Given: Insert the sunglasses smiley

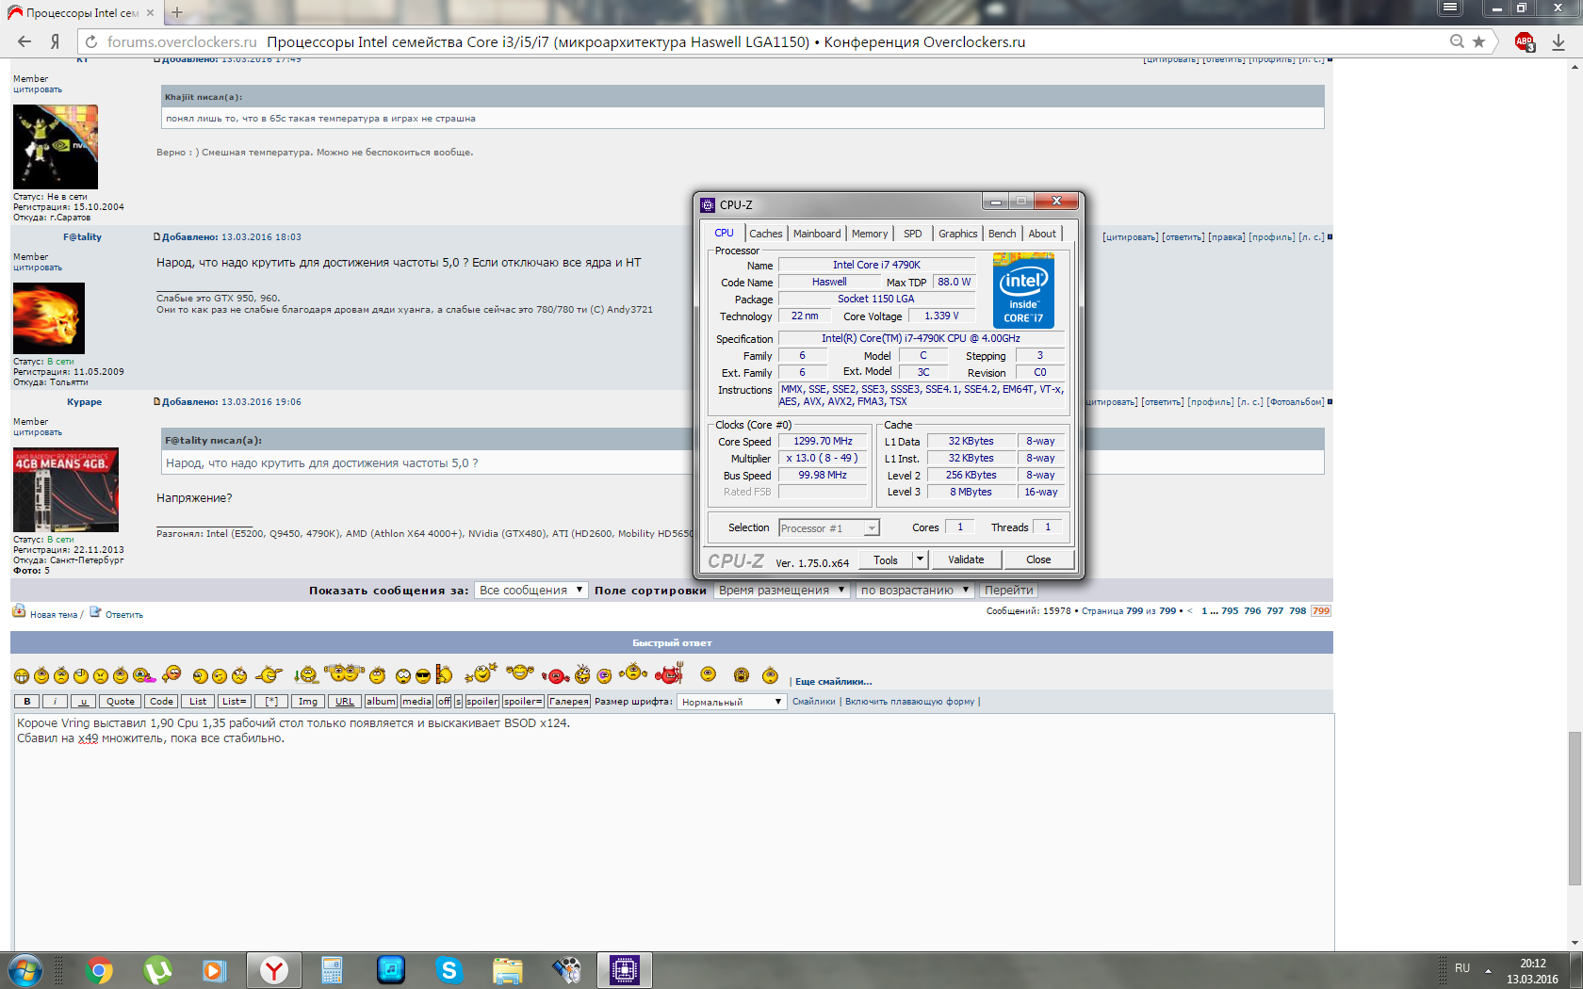Looking at the screenshot, I should click(423, 675).
